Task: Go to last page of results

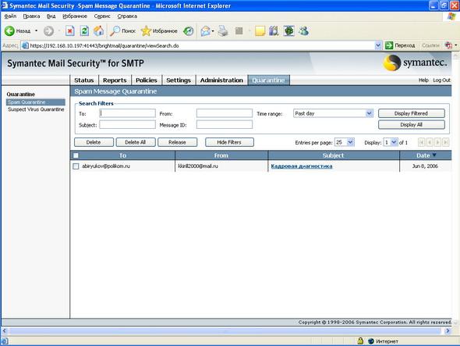Action: (446, 142)
